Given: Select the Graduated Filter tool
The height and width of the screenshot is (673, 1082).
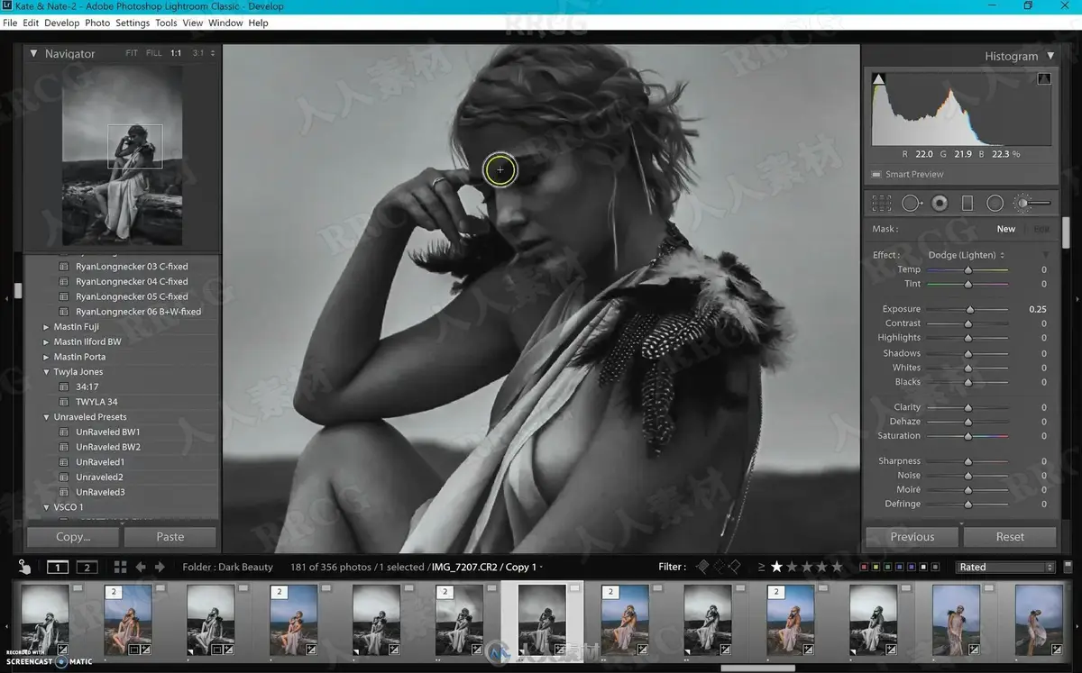Looking at the screenshot, I should point(967,204).
